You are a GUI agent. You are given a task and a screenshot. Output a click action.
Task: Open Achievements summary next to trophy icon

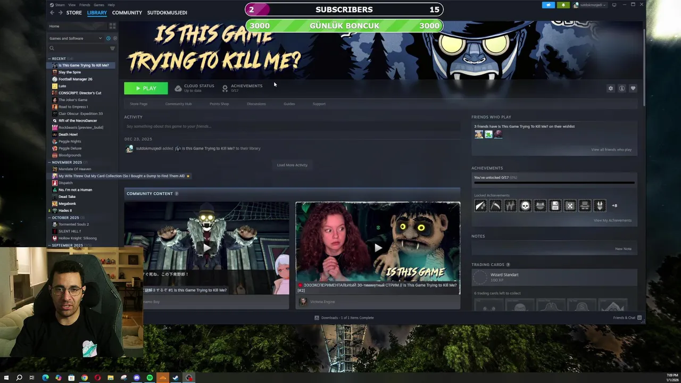point(242,88)
